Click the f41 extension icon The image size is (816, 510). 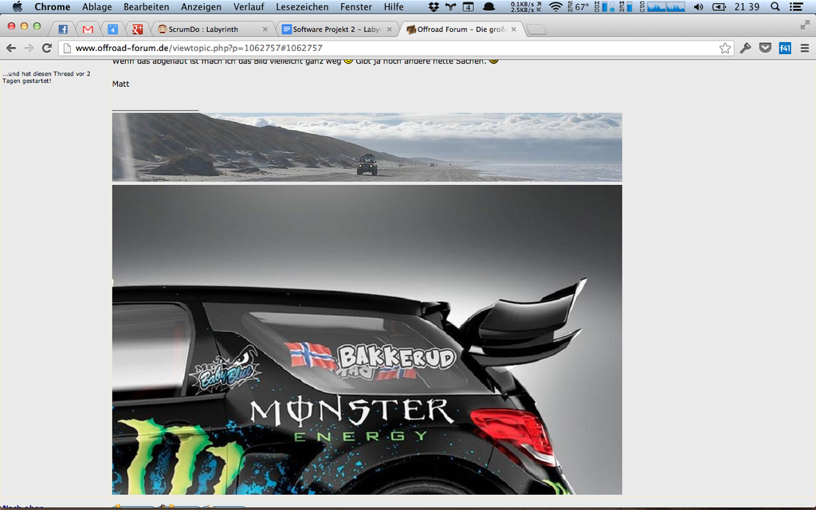[x=785, y=49]
